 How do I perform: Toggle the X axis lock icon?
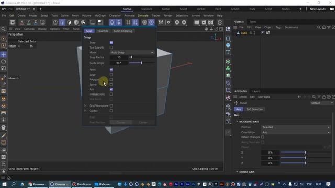[22, 22]
